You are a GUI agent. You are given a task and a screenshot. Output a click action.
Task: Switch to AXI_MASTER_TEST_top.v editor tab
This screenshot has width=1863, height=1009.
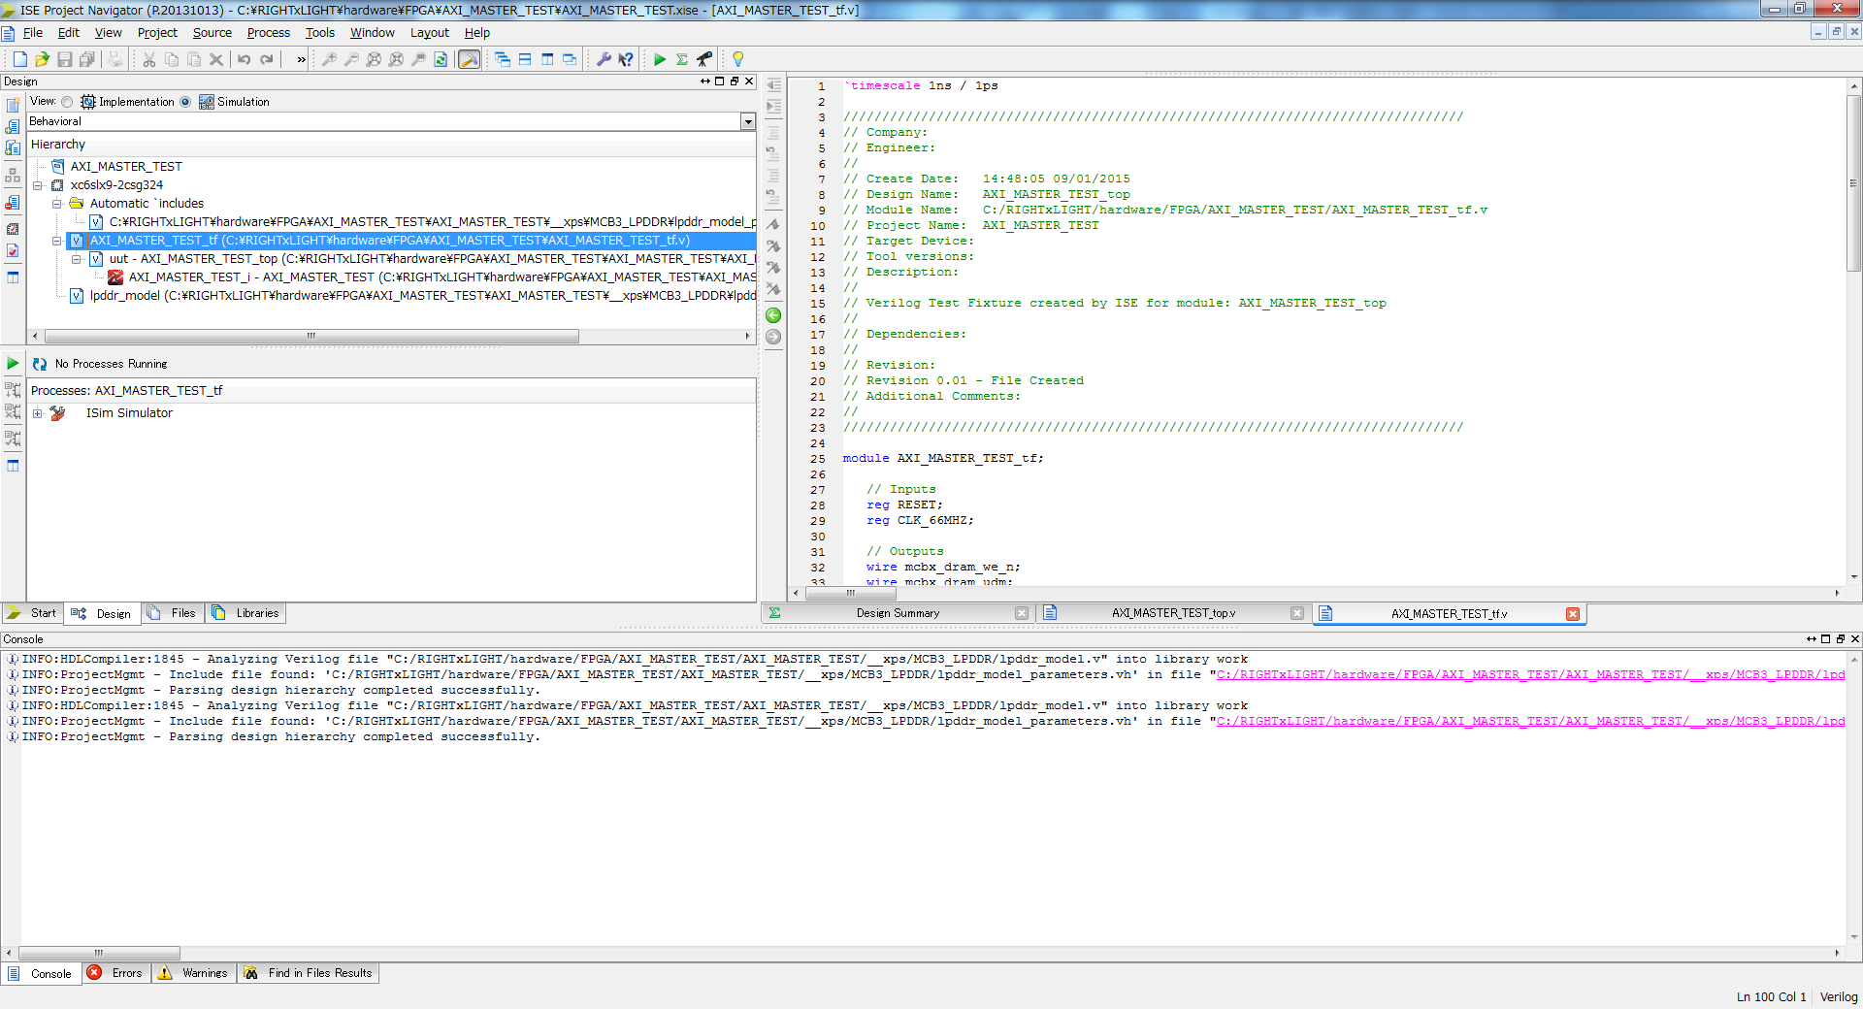tap(1173, 613)
